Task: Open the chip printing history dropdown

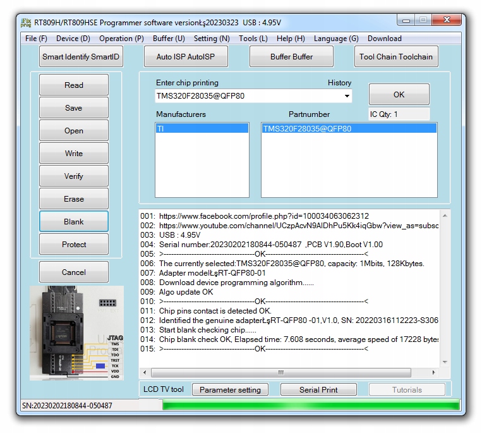Action: click(x=347, y=96)
